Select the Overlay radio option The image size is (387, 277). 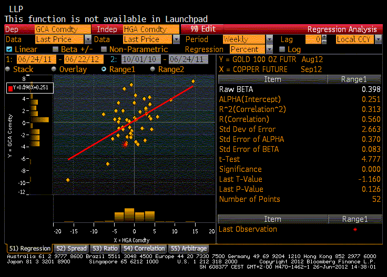pos(54,69)
